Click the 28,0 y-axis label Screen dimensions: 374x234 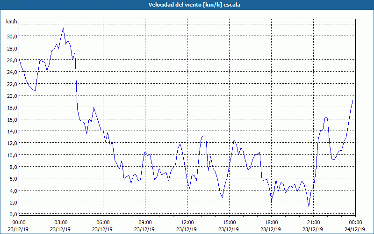coord(12,49)
